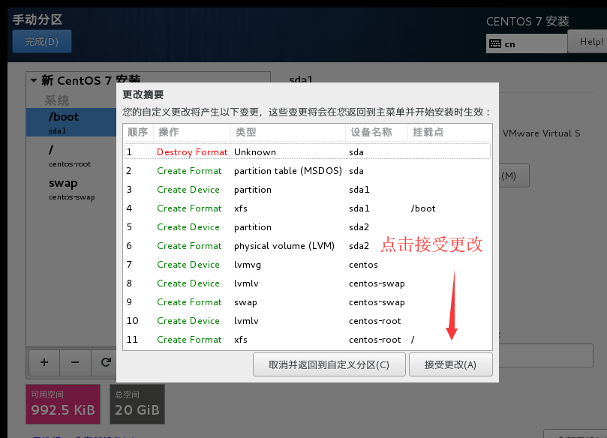Select the / centos-root mount point
607x438 pixels.
[71, 155]
